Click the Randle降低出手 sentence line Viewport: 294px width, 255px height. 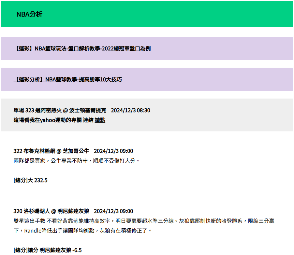point(82,231)
